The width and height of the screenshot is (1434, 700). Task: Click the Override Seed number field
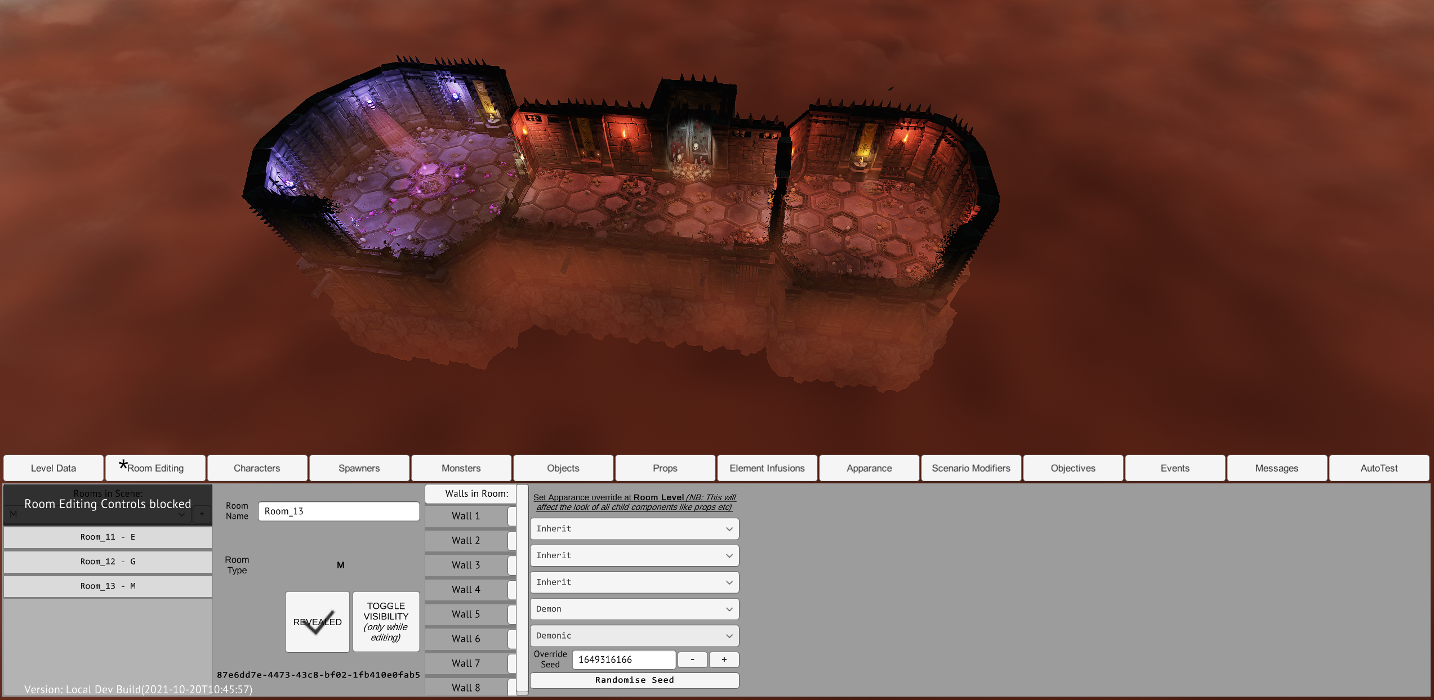pyautogui.click(x=624, y=659)
